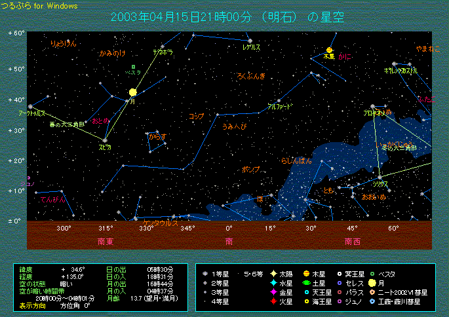
Task: Select the てんびん constellation label
Action: tap(53, 199)
